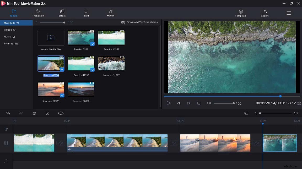Uncheck the Beach - 7262 selection checkmark
302x169 pixels.
92,44
